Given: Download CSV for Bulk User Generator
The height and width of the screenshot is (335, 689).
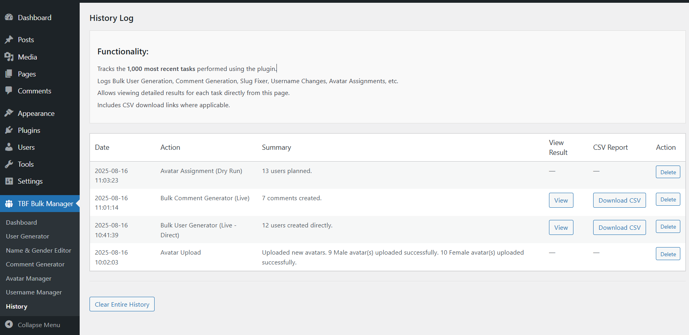Looking at the screenshot, I should [619, 227].
